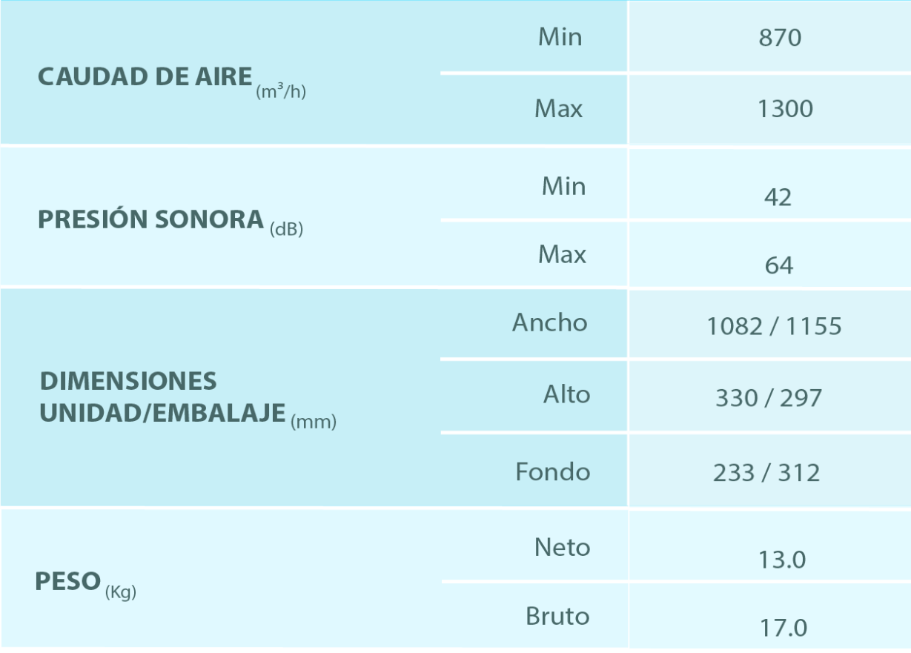Click the Bruto row label
This screenshot has width=911, height=653.
click(x=557, y=617)
